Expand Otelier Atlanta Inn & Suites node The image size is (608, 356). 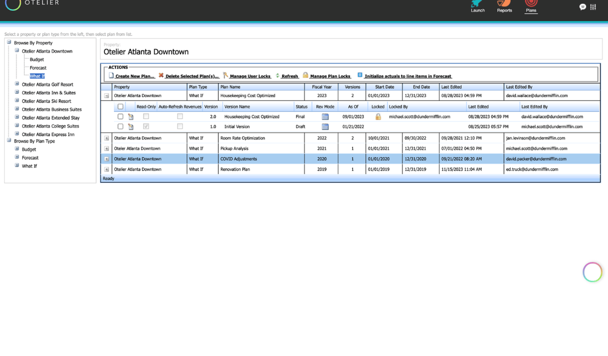point(17,92)
